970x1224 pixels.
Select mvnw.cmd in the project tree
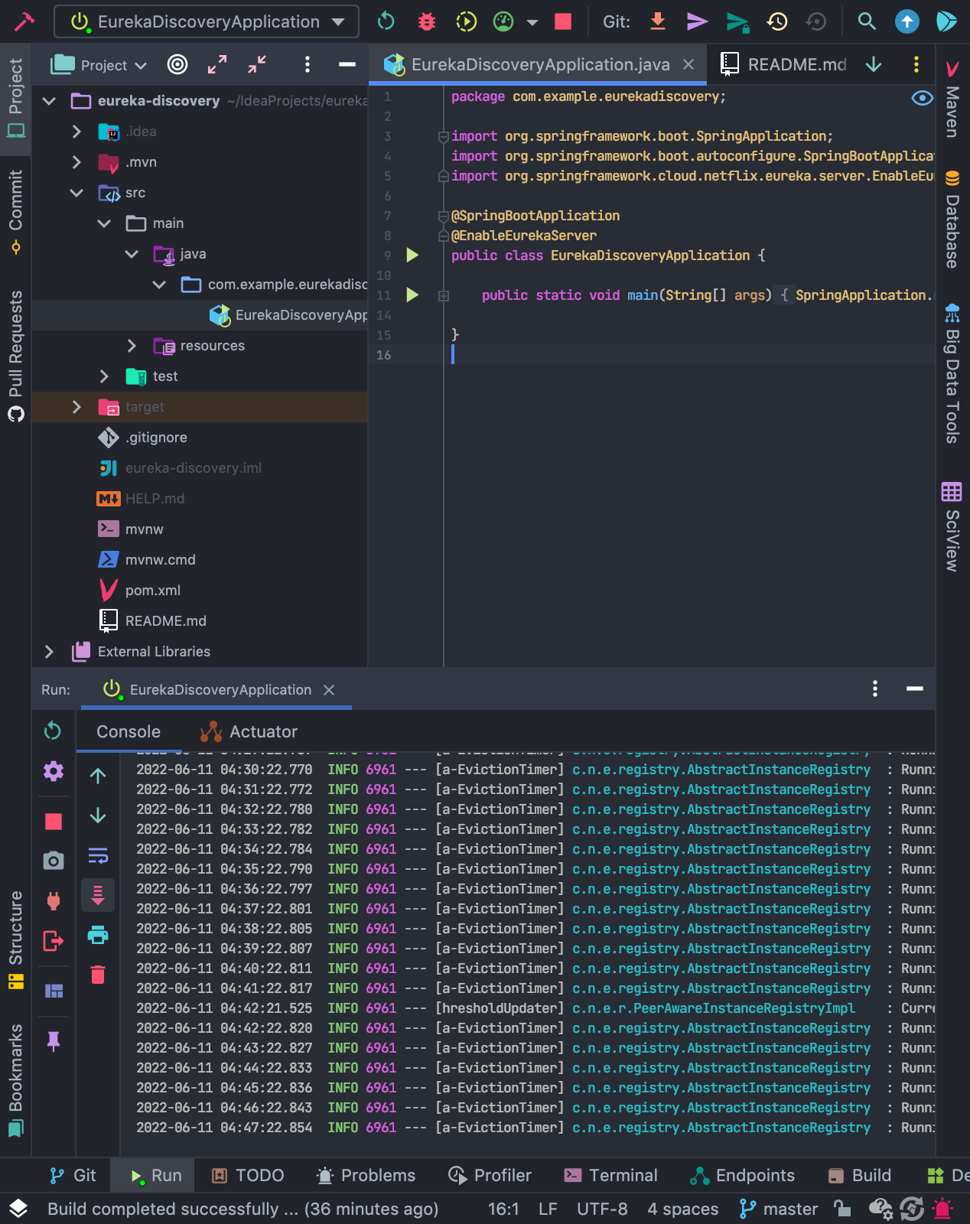160,560
